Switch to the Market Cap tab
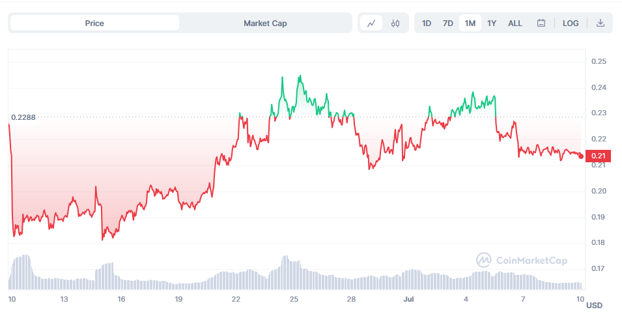Image resolution: width=622 pixels, height=316 pixels. click(x=265, y=23)
